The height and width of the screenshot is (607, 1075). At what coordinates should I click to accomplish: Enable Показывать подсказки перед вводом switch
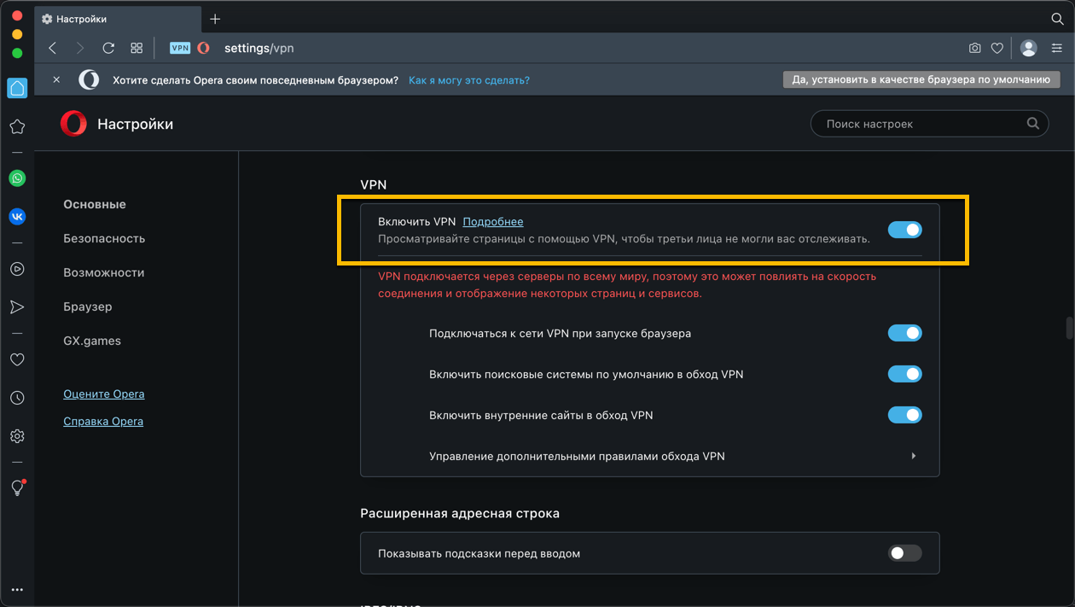click(x=904, y=553)
